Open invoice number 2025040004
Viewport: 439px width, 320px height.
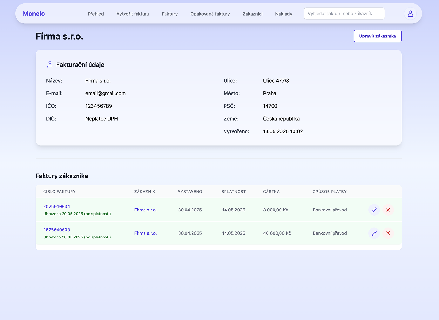point(57,206)
